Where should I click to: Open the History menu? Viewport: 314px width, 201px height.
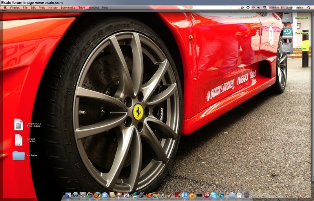point(53,7)
